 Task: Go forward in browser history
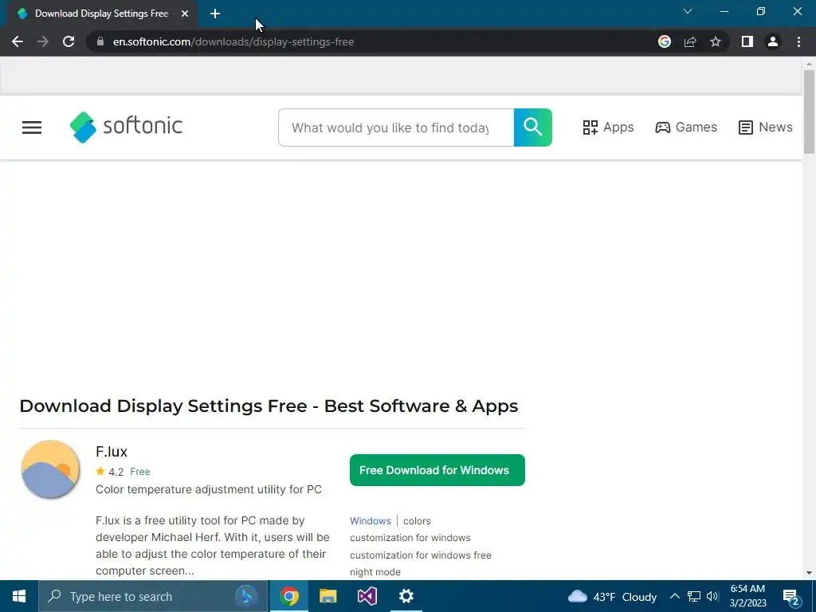pos(43,41)
